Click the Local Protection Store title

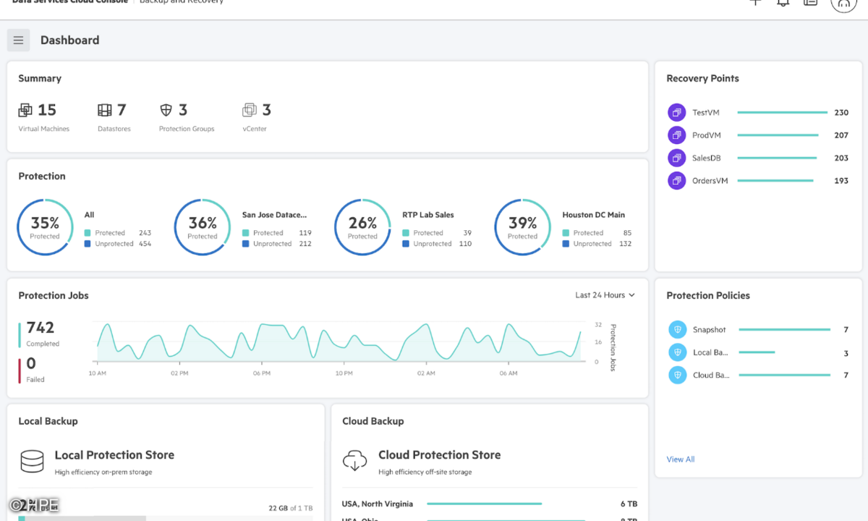(114, 455)
